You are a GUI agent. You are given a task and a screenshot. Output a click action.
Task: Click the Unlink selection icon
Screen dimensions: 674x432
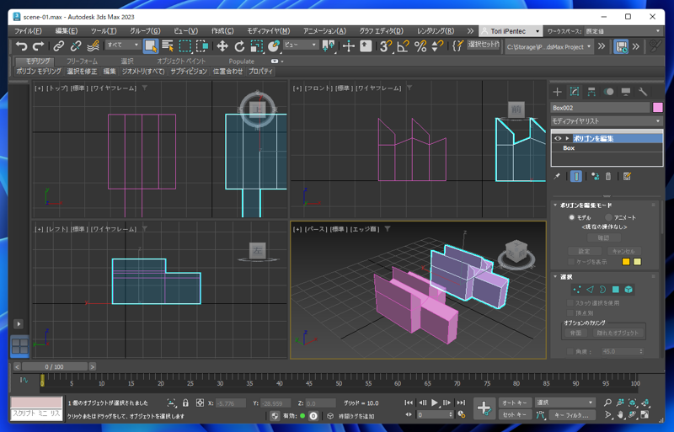76,45
